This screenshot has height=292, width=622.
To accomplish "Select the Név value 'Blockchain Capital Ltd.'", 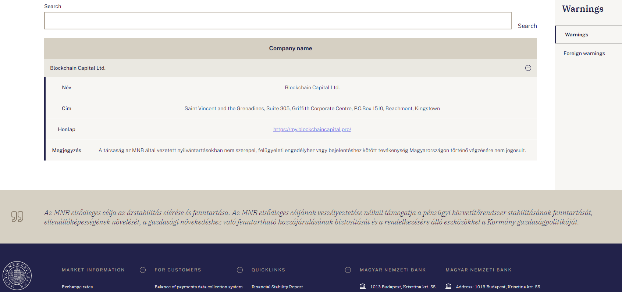I will point(312,87).
